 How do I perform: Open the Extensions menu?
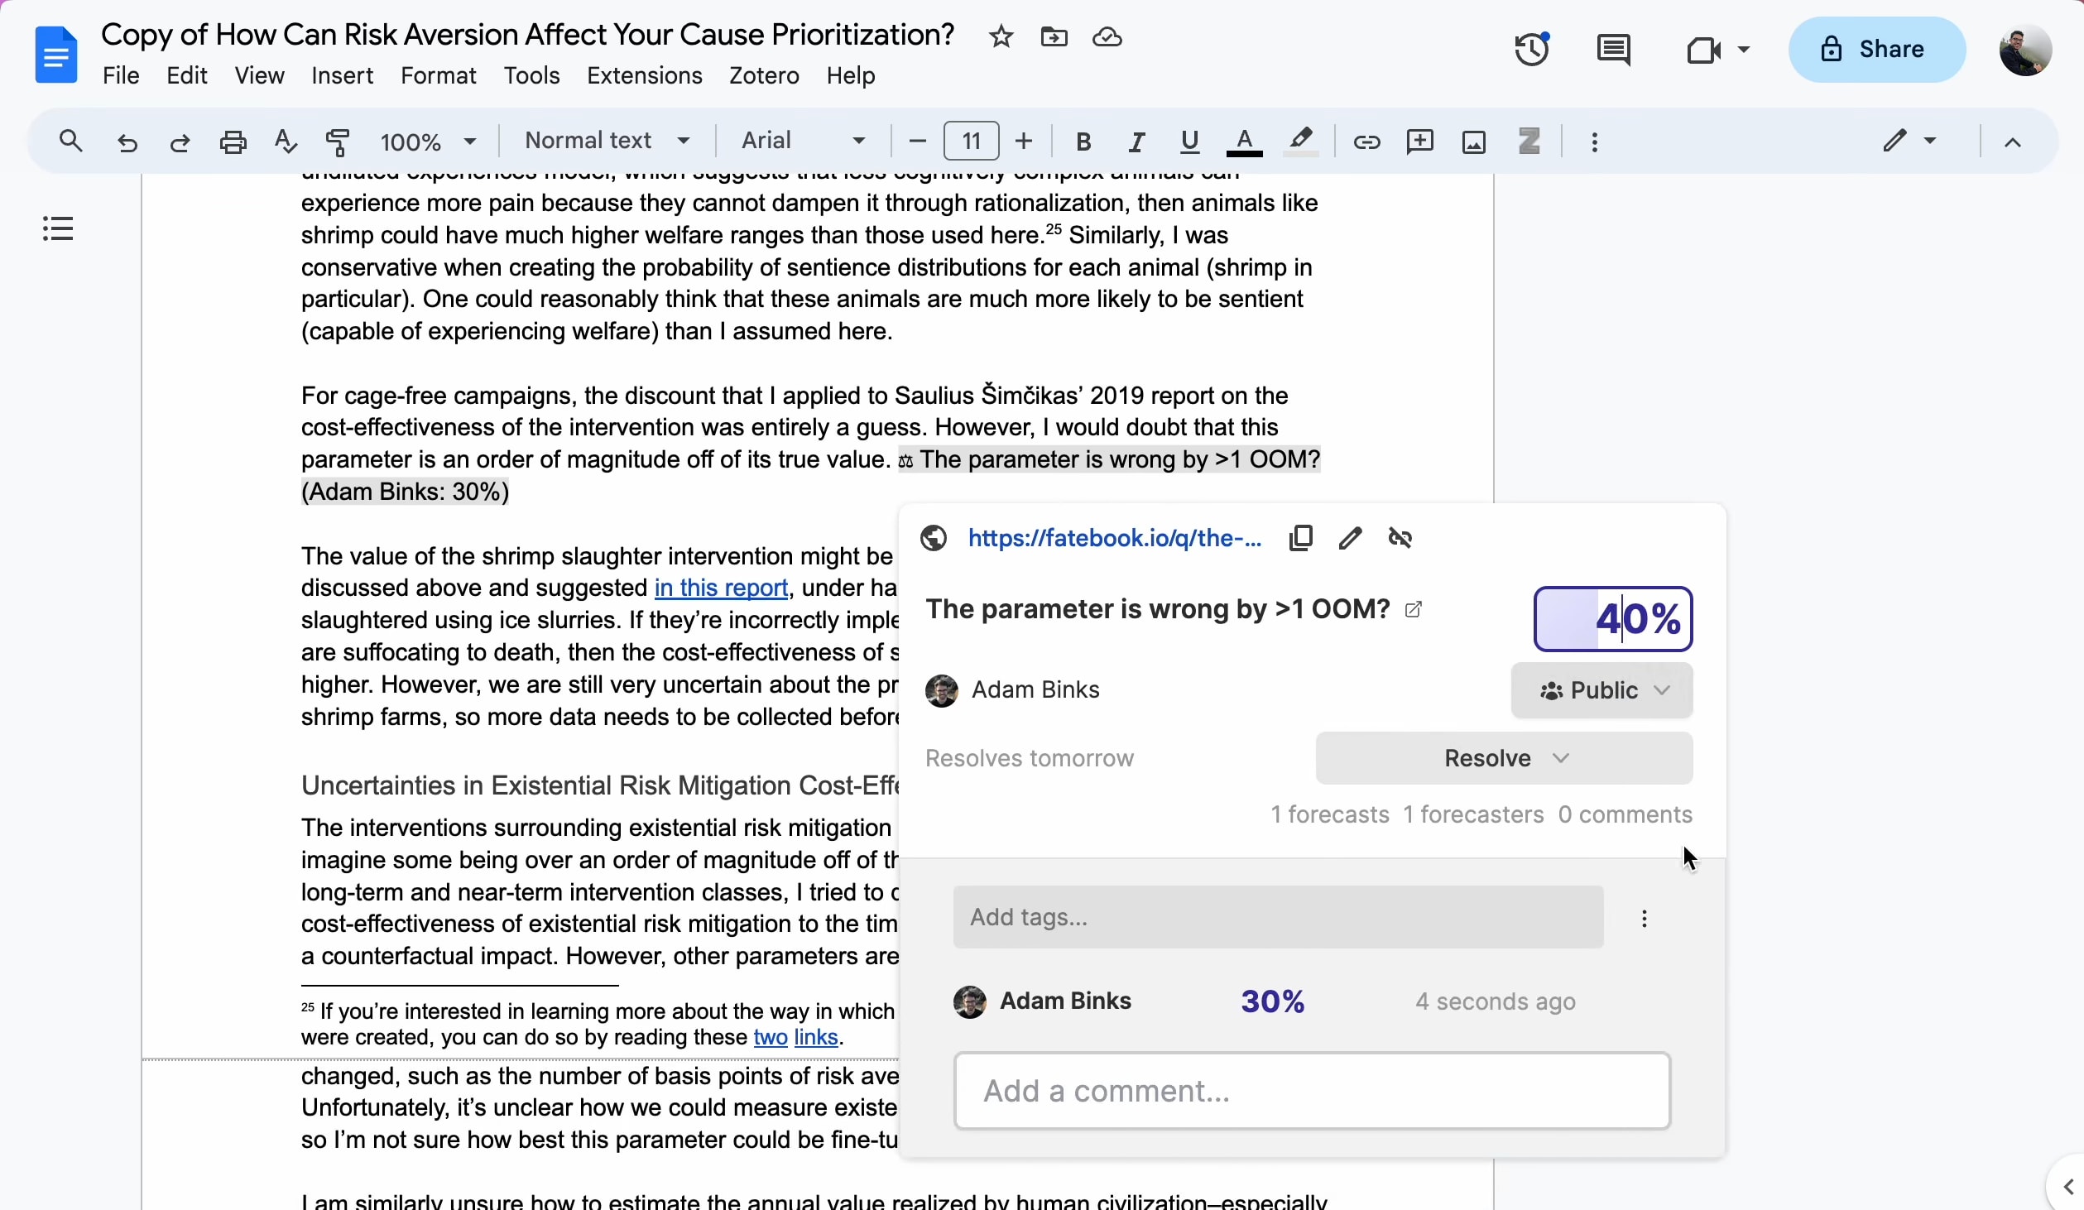click(x=645, y=75)
